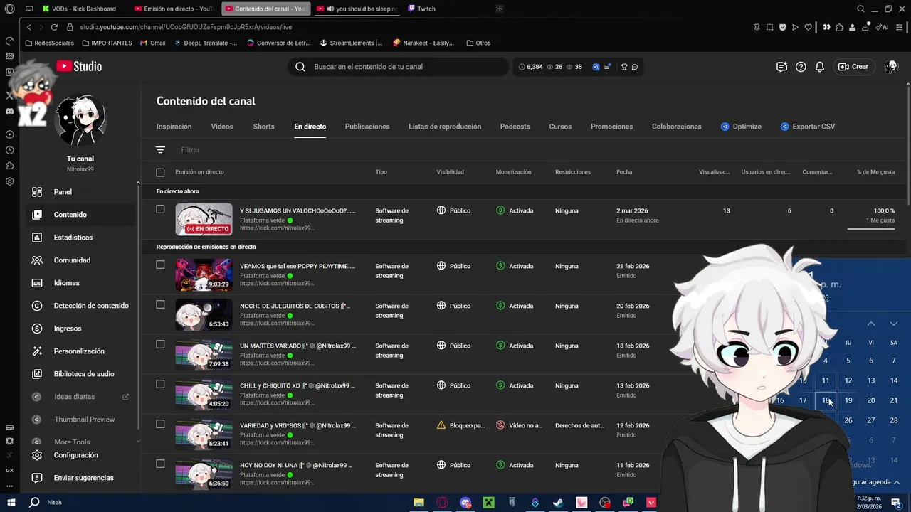Open Biblioteca de audio
The image size is (911, 512).
pyautogui.click(x=84, y=374)
